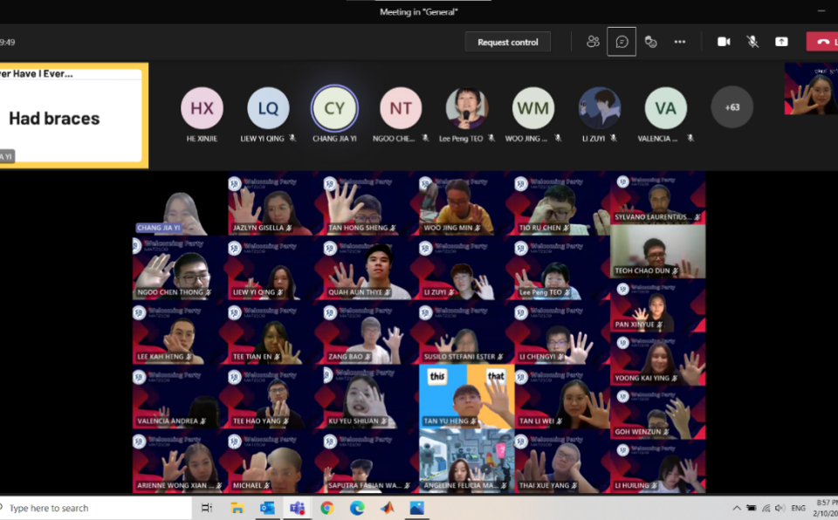This screenshot has width=838, height=520.
Task: Click the Request control button
Action: [x=507, y=42]
